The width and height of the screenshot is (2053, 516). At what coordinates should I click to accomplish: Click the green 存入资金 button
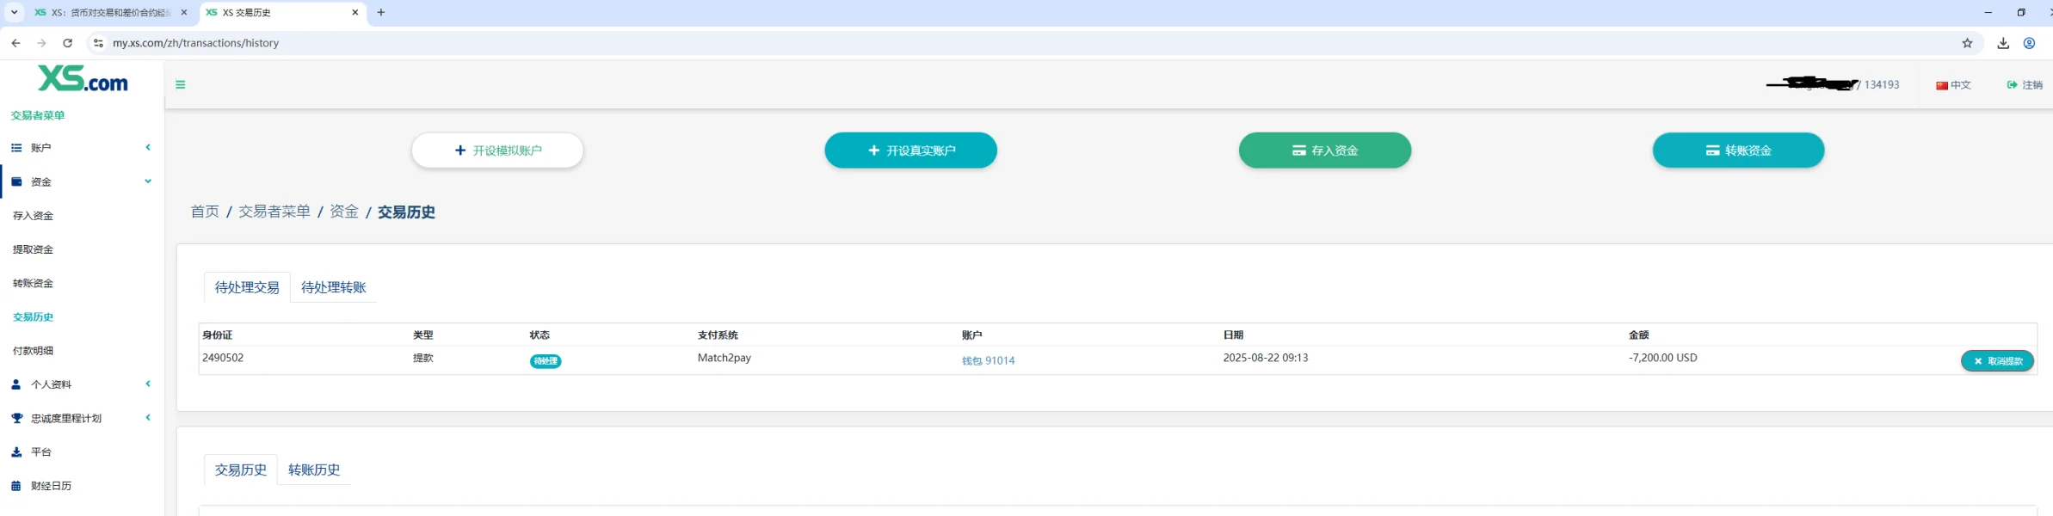1324,150
